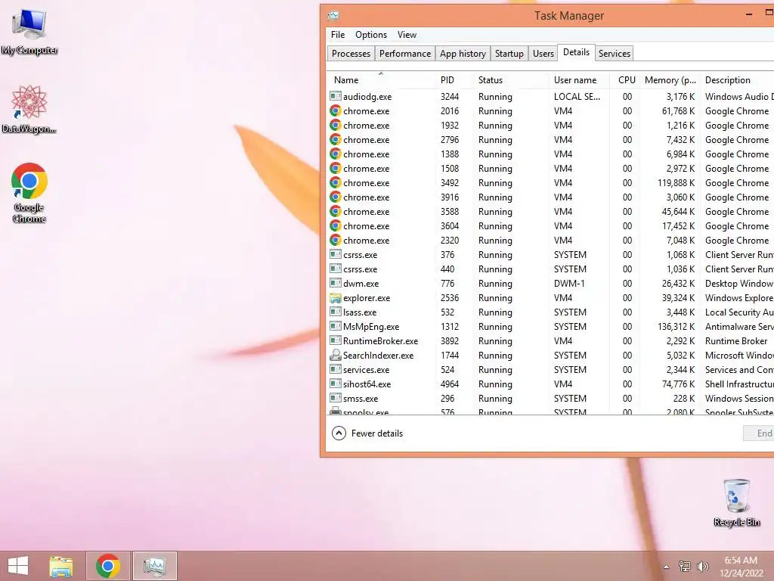Screen dimensions: 774x581
Task: Select the chrome.exe row with PID 2796
Action: tap(550, 140)
